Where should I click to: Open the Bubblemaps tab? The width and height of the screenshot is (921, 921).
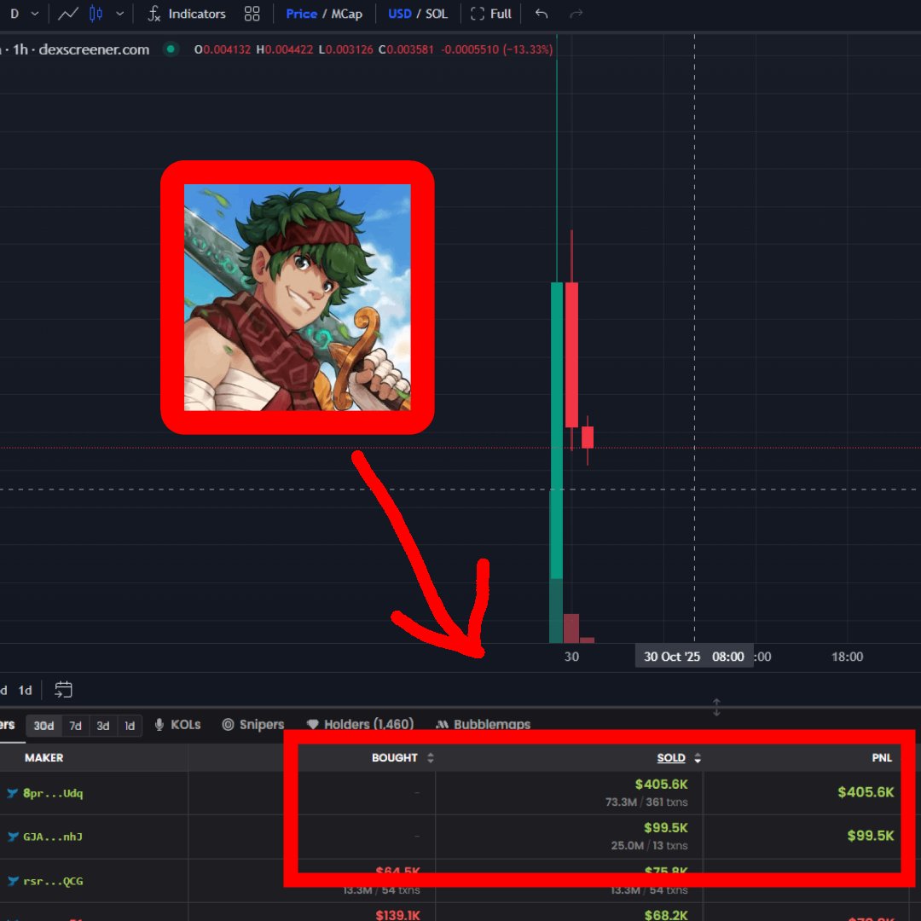484,724
